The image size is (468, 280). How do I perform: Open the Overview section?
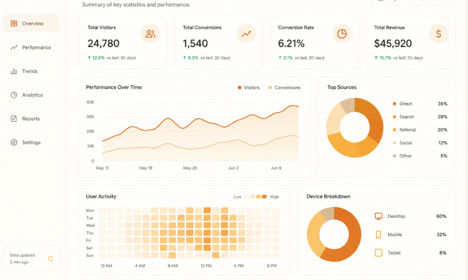coord(31,23)
